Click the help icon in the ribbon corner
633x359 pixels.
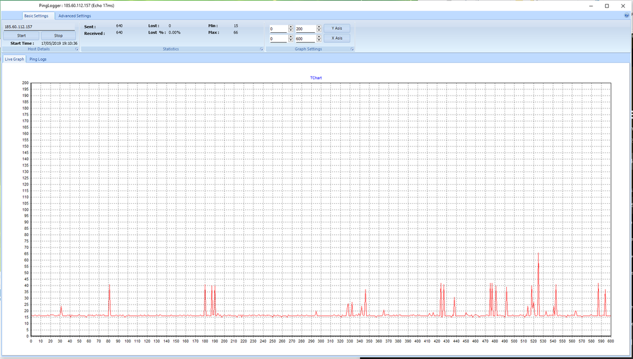627,15
